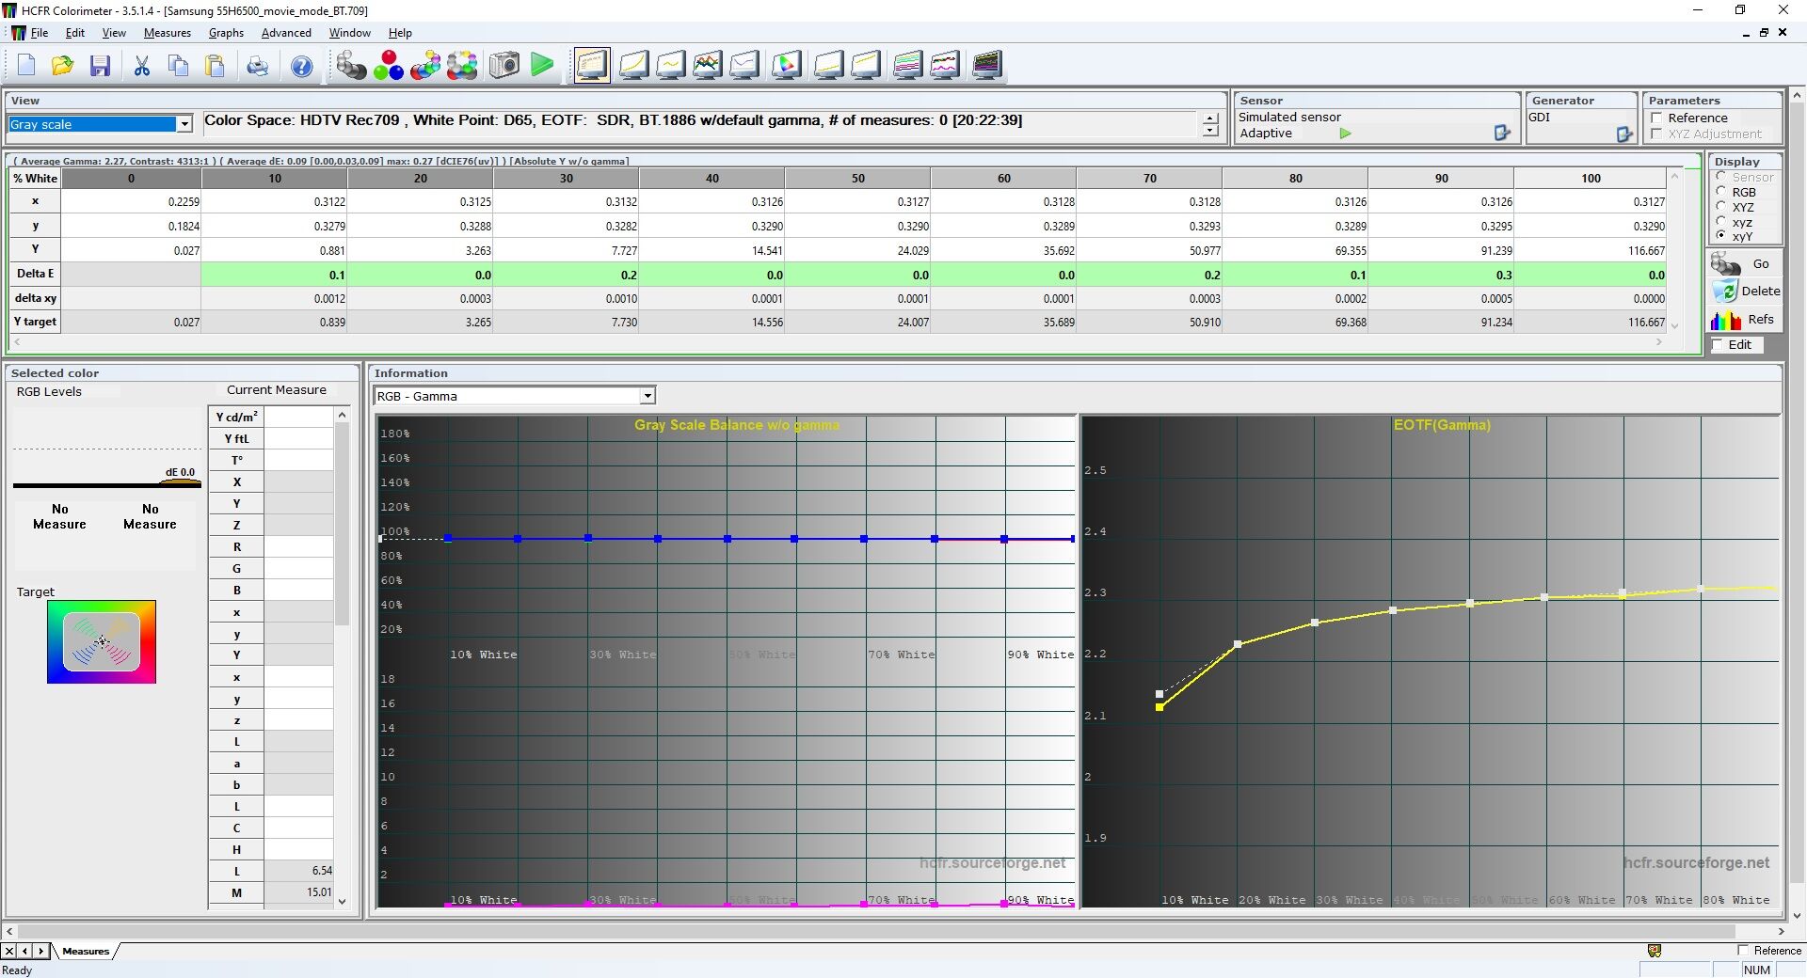Click the info text spinner down arrow

(1210, 131)
